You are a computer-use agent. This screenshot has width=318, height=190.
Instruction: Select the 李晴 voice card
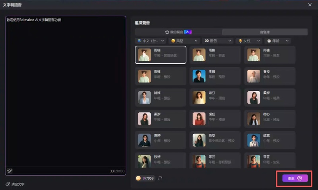click(x=215, y=76)
